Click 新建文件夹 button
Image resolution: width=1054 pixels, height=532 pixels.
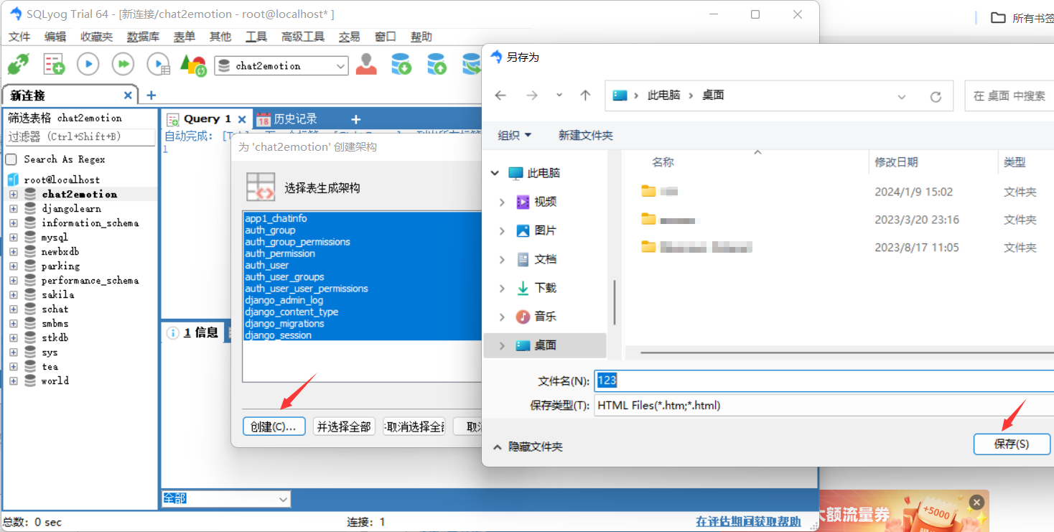point(586,135)
